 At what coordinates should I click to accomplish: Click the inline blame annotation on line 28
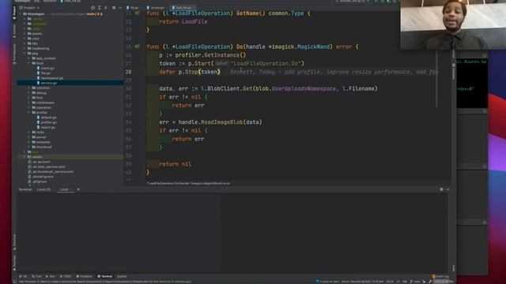point(334,72)
